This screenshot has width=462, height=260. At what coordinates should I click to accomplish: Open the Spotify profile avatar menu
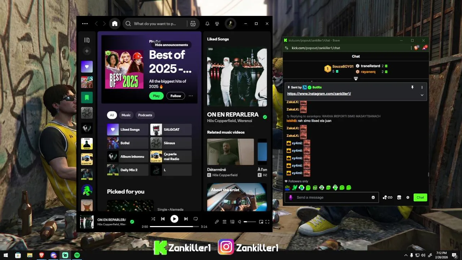click(x=230, y=23)
